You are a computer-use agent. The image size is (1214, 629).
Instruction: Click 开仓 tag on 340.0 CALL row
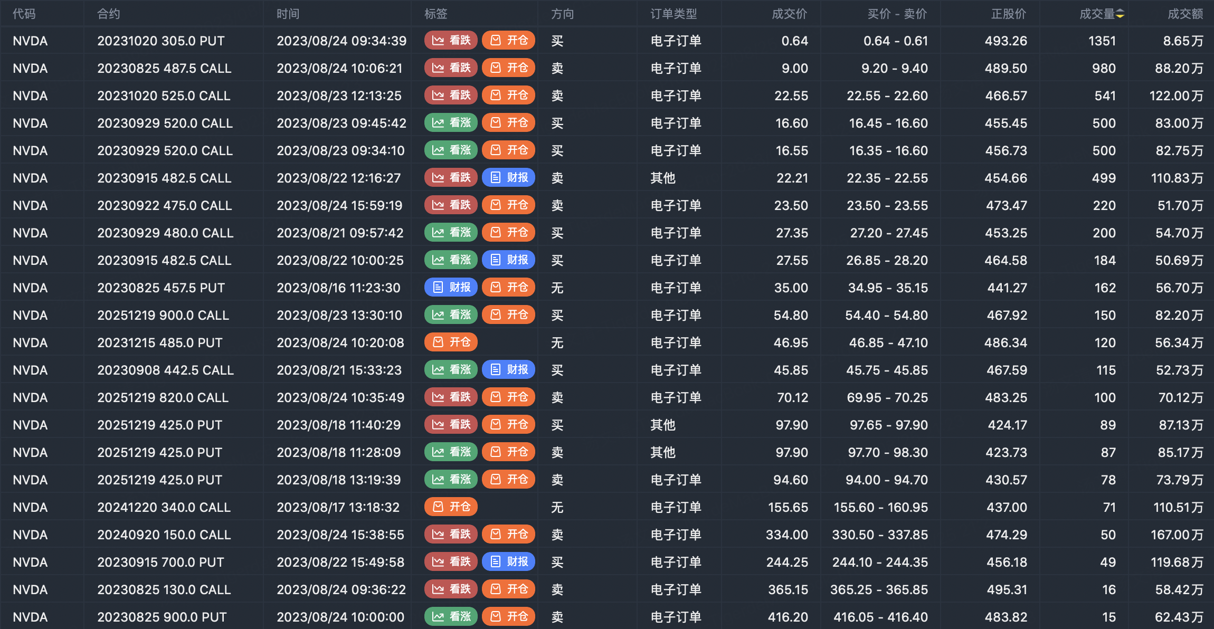coord(451,507)
